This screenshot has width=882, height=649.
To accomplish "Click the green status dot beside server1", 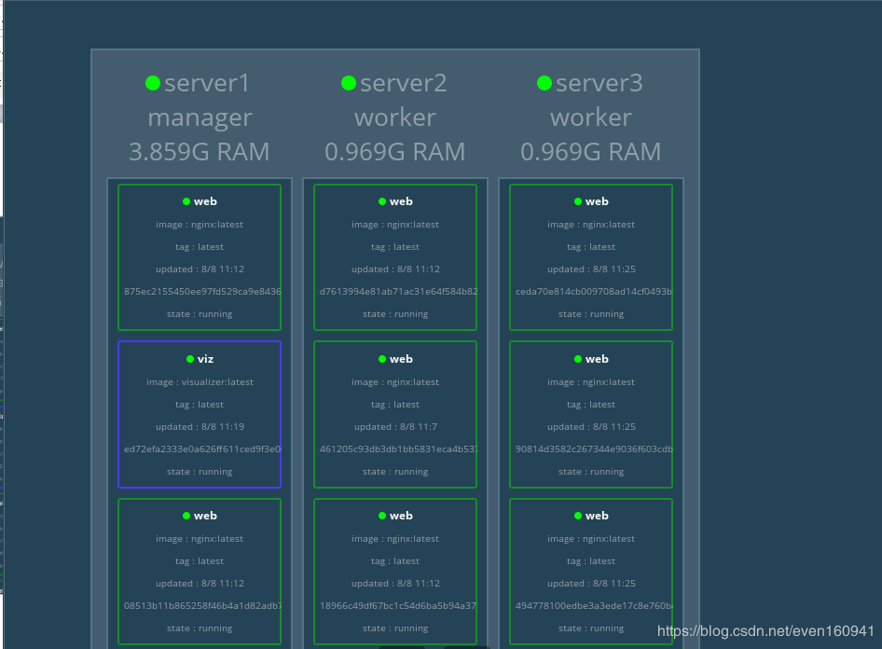I will (153, 83).
